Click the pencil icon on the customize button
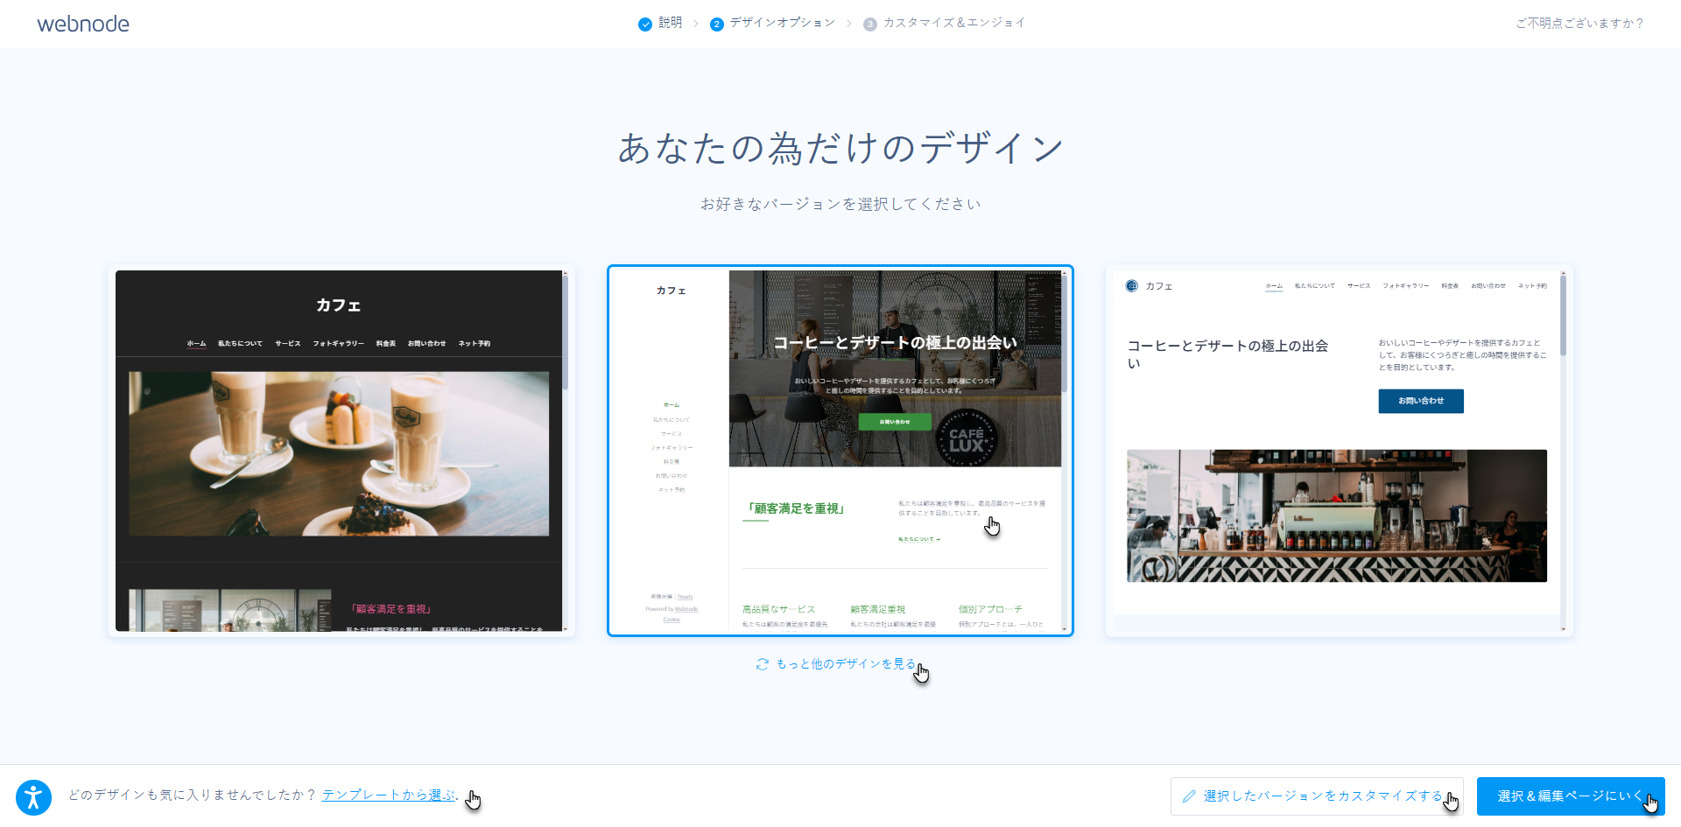Image resolution: width=1681 pixels, height=827 pixels. (1189, 796)
